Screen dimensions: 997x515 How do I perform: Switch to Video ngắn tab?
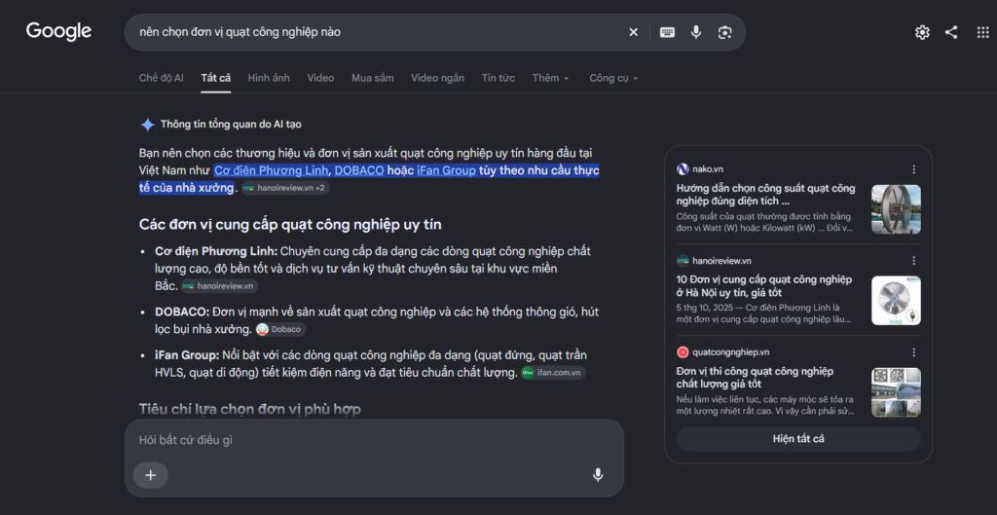pyautogui.click(x=437, y=78)
